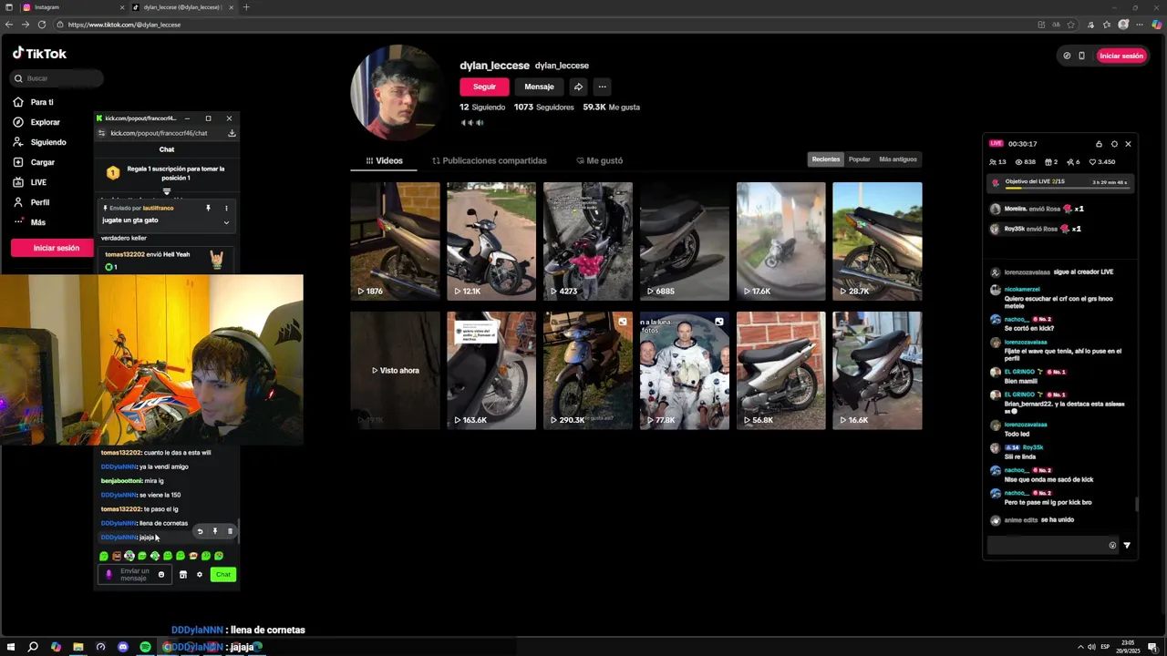Screen dimensions: 1167x656
Task: Expand the gift leaderboard handle in Kick chat
Action: point(167,192)
